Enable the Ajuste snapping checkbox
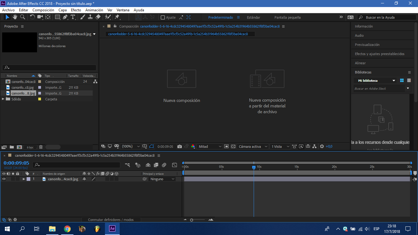The width and height of the screenshot is (418, 235). click(x=163, y=17)
